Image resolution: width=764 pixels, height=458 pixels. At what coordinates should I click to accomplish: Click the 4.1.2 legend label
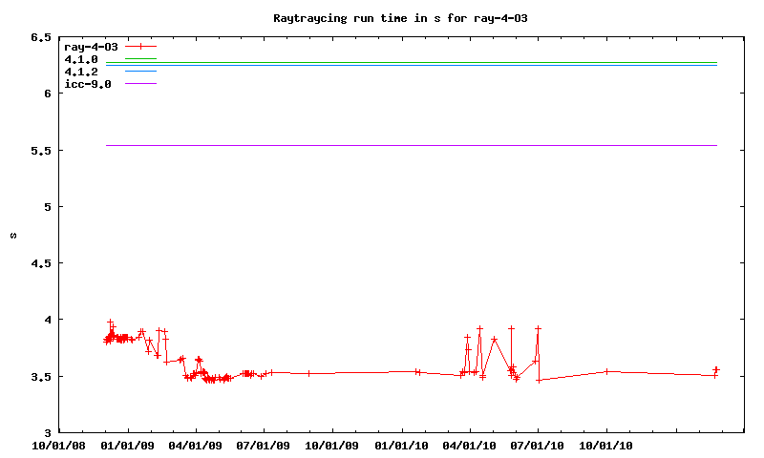(x=81, y=72)
